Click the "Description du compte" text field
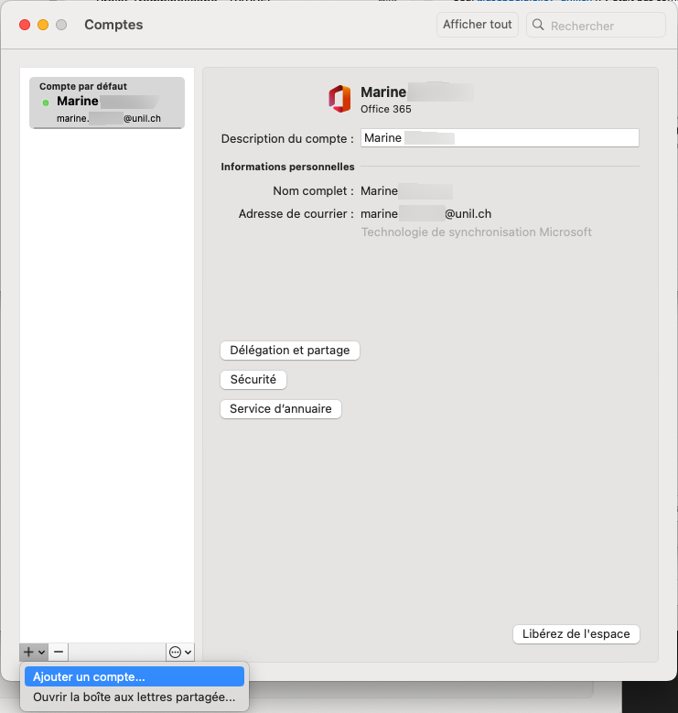 [x=499, y=138]
